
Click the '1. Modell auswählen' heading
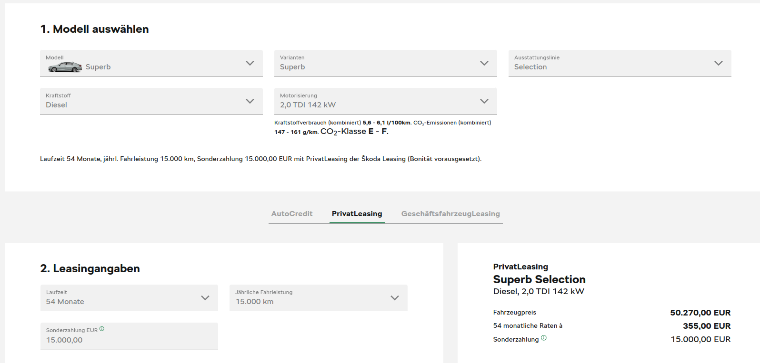pyautogui.click(x=95, y=29)
